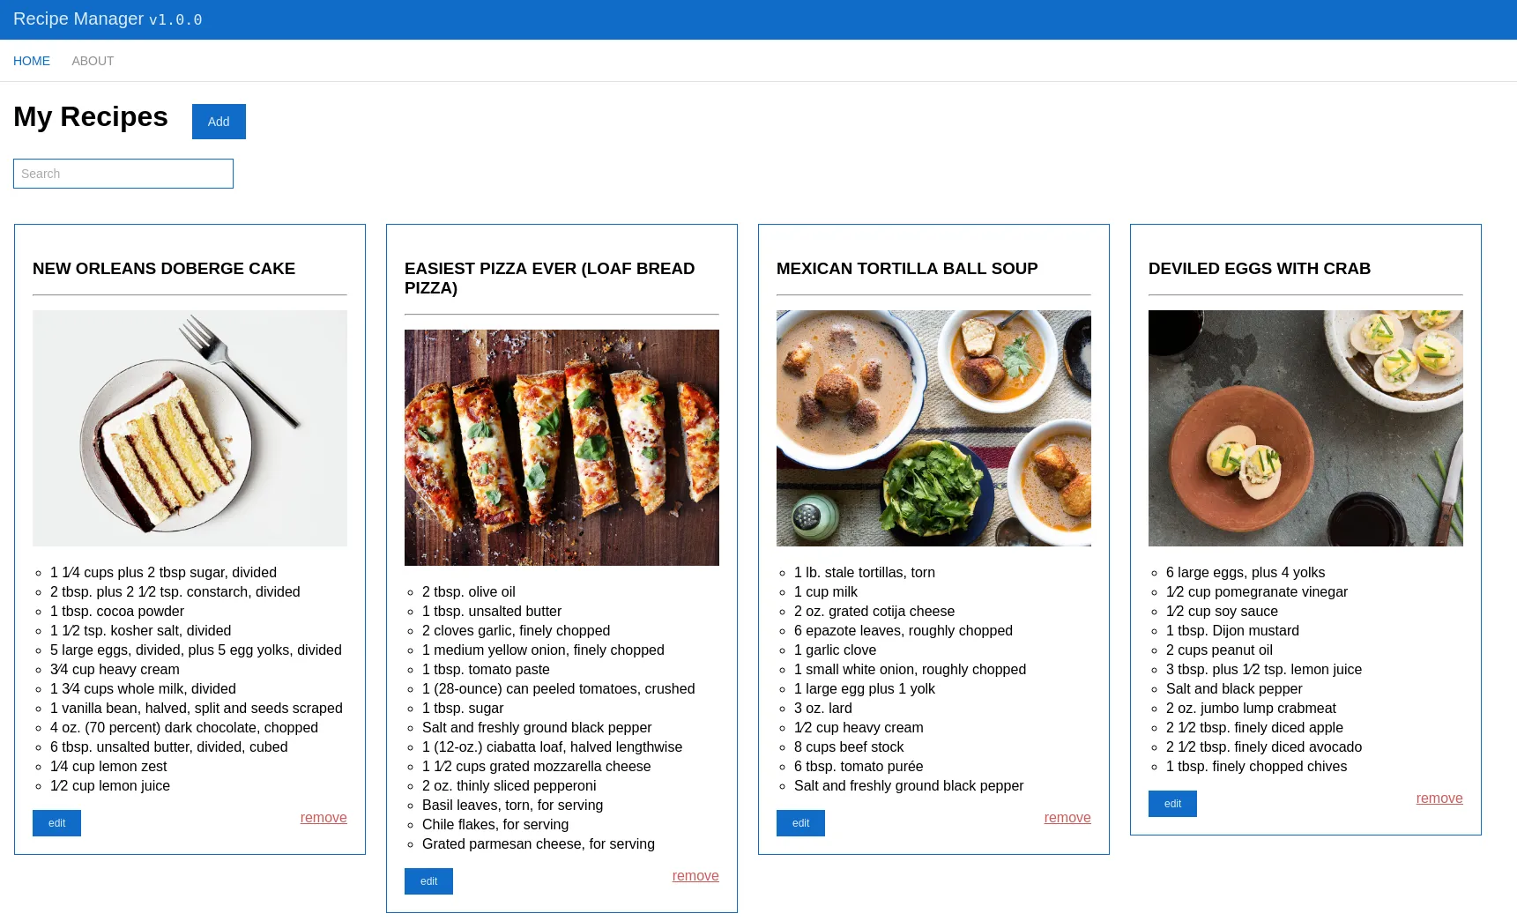The width and height of the screenshot is (1517, 921).
Task: Edit the Mexican Tortilla Ball Soup recipe
Action: (800, 823)
